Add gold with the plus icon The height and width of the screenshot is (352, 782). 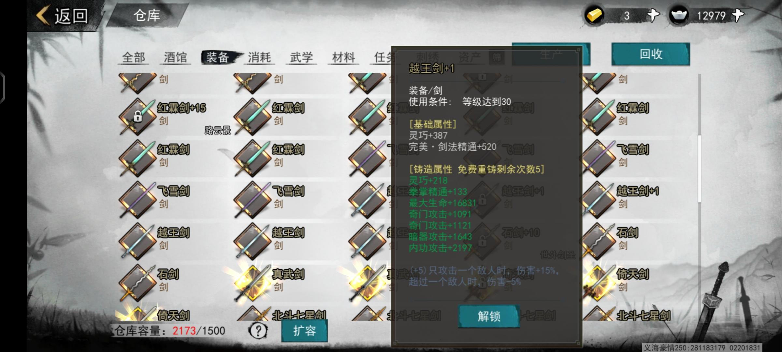click(653, 15)
